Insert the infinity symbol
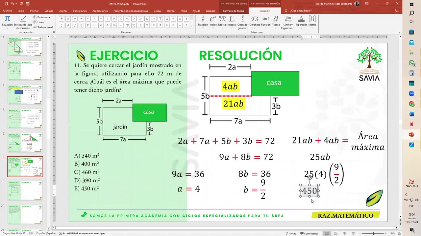The image size is (421, 236). click(68, 19)
